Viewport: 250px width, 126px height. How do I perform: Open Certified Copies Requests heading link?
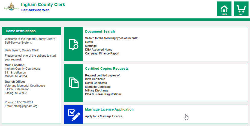pos(107,69)
